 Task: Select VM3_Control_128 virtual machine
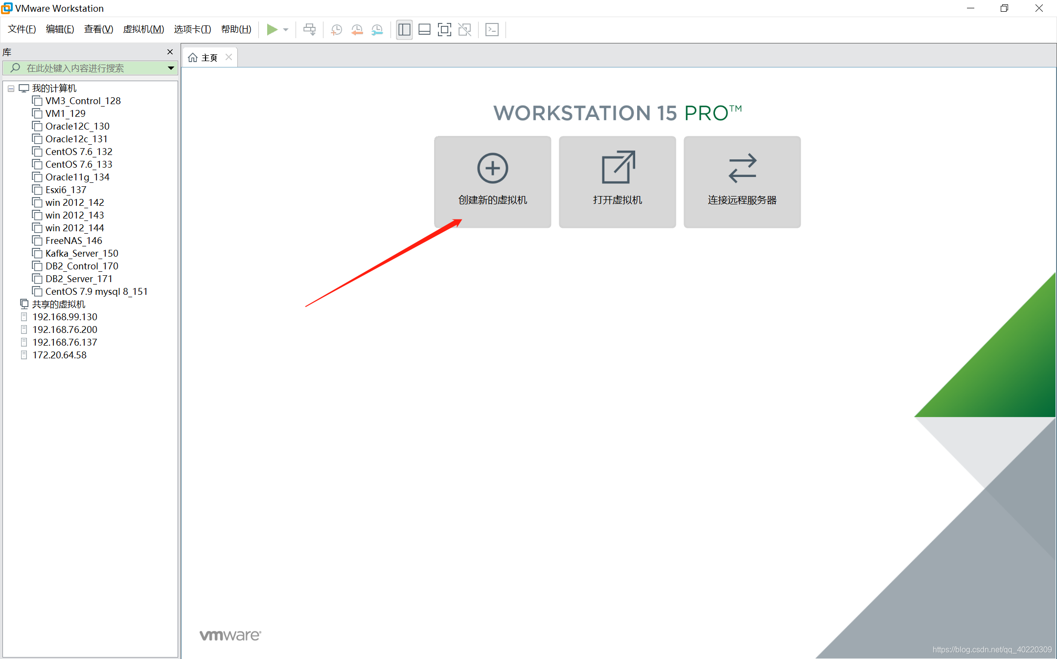(83, 101)
